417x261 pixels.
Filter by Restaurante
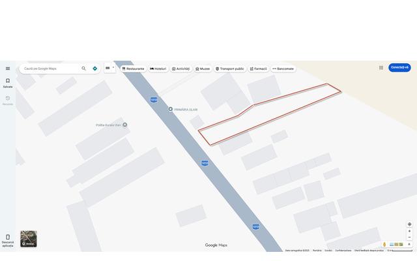(133, 69)
